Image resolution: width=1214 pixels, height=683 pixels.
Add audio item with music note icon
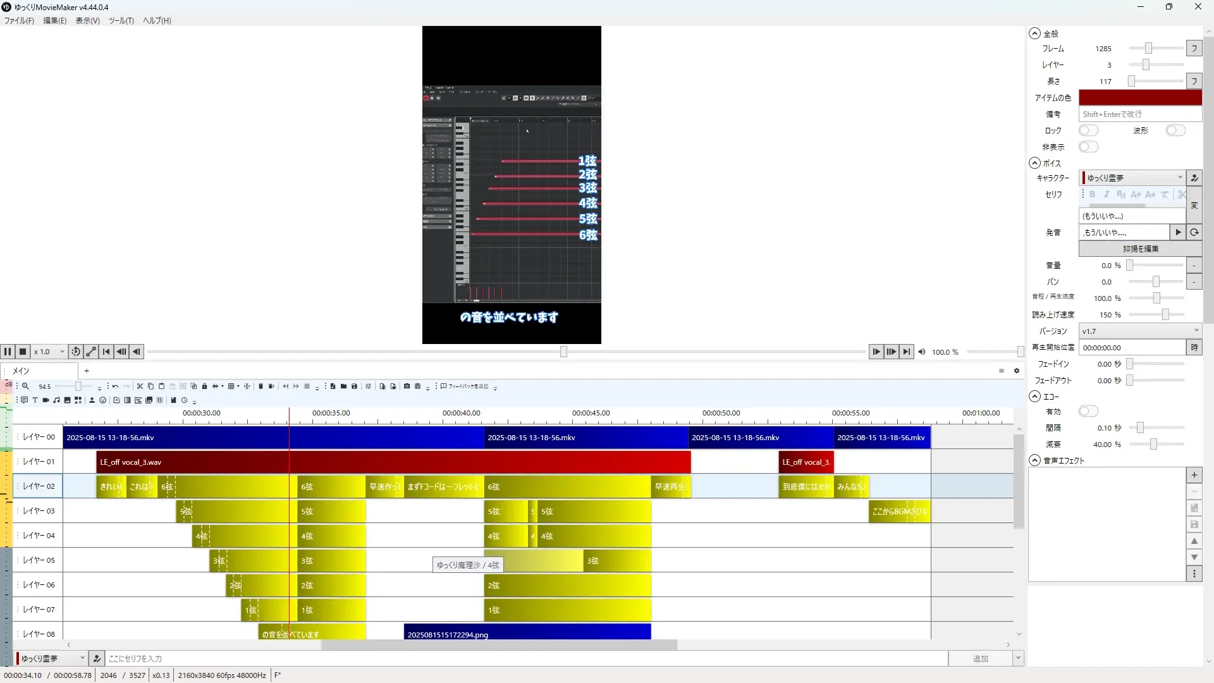click(x=56, y=400)
